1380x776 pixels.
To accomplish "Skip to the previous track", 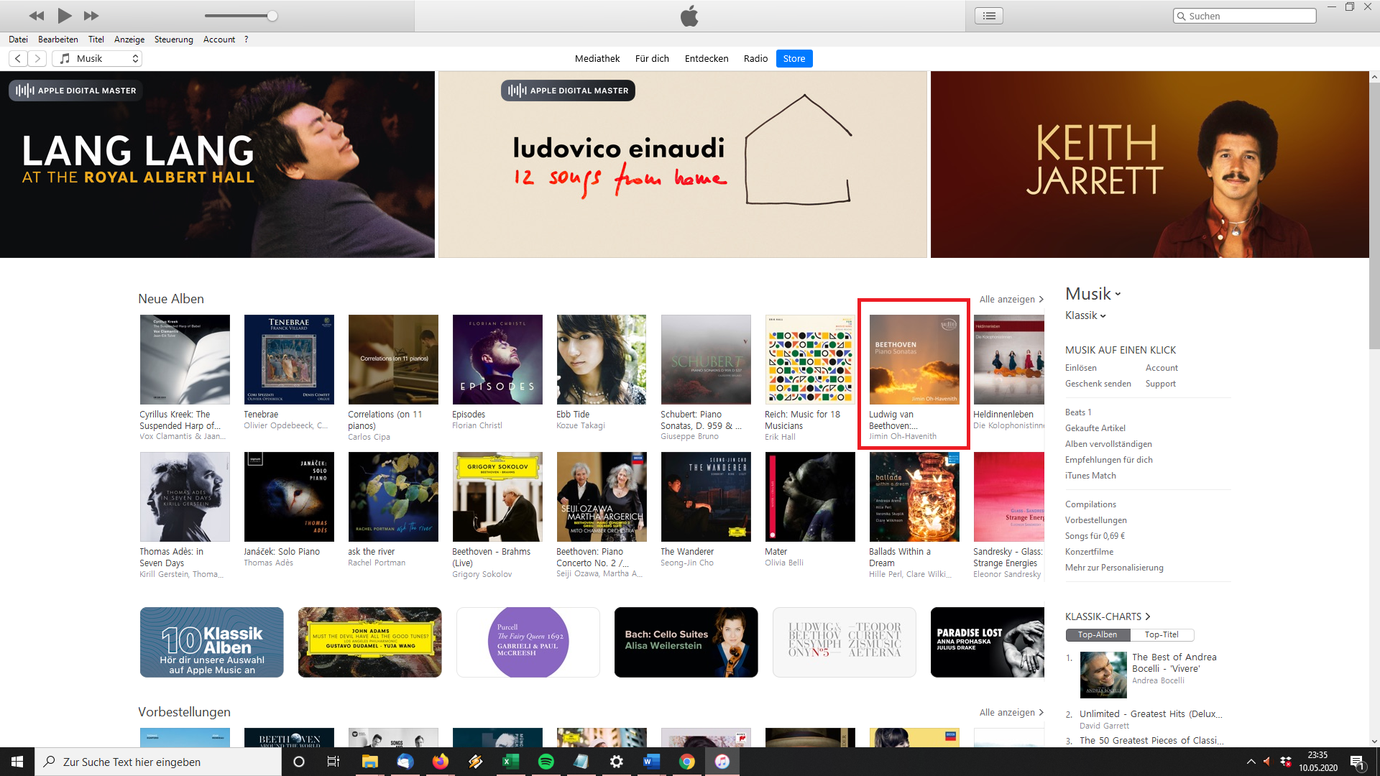I will point(37,15).
